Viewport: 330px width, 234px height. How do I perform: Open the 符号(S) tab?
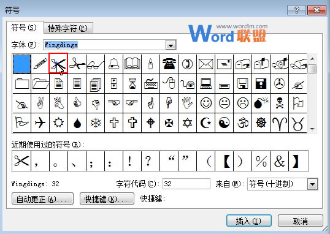[x=24, y=28]
